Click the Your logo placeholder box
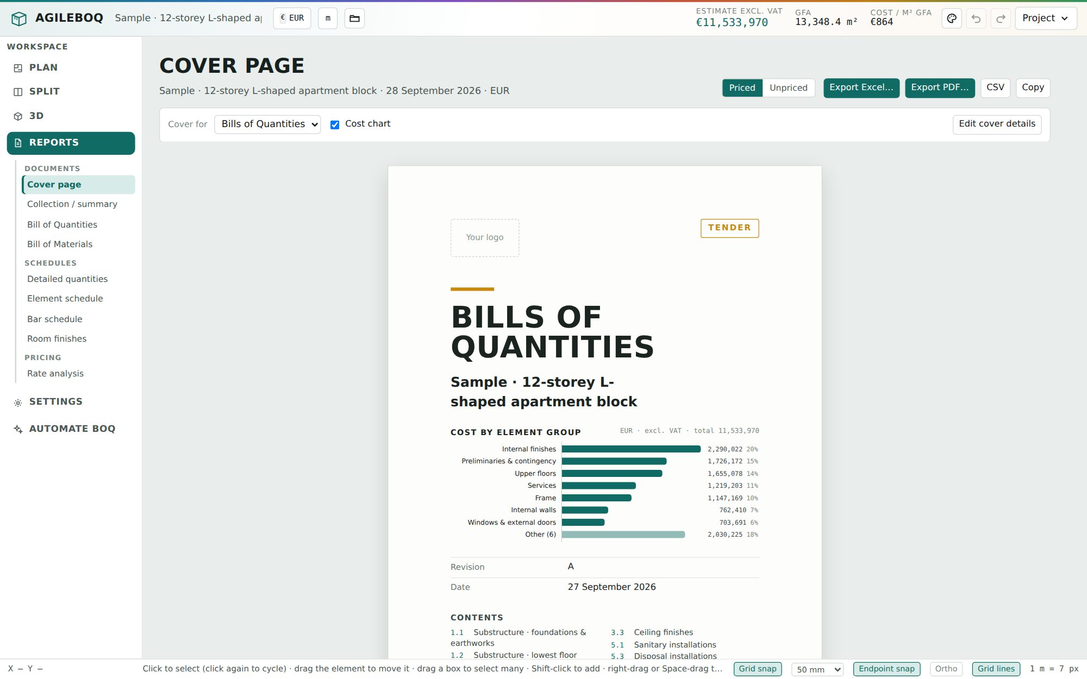This screenshot has width=1087, height=679. (485, 238)
